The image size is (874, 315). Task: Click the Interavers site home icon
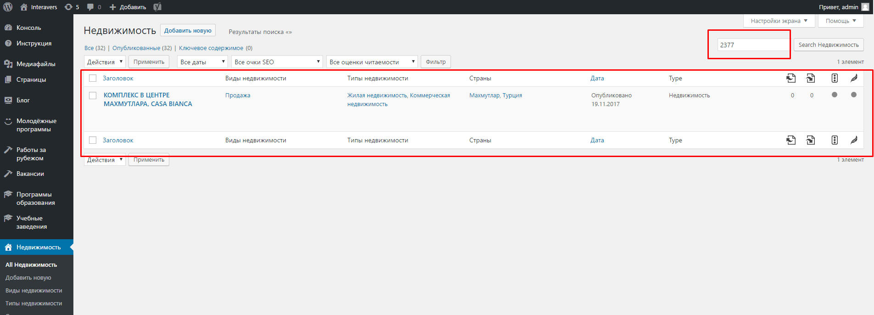tap(24, 7)
